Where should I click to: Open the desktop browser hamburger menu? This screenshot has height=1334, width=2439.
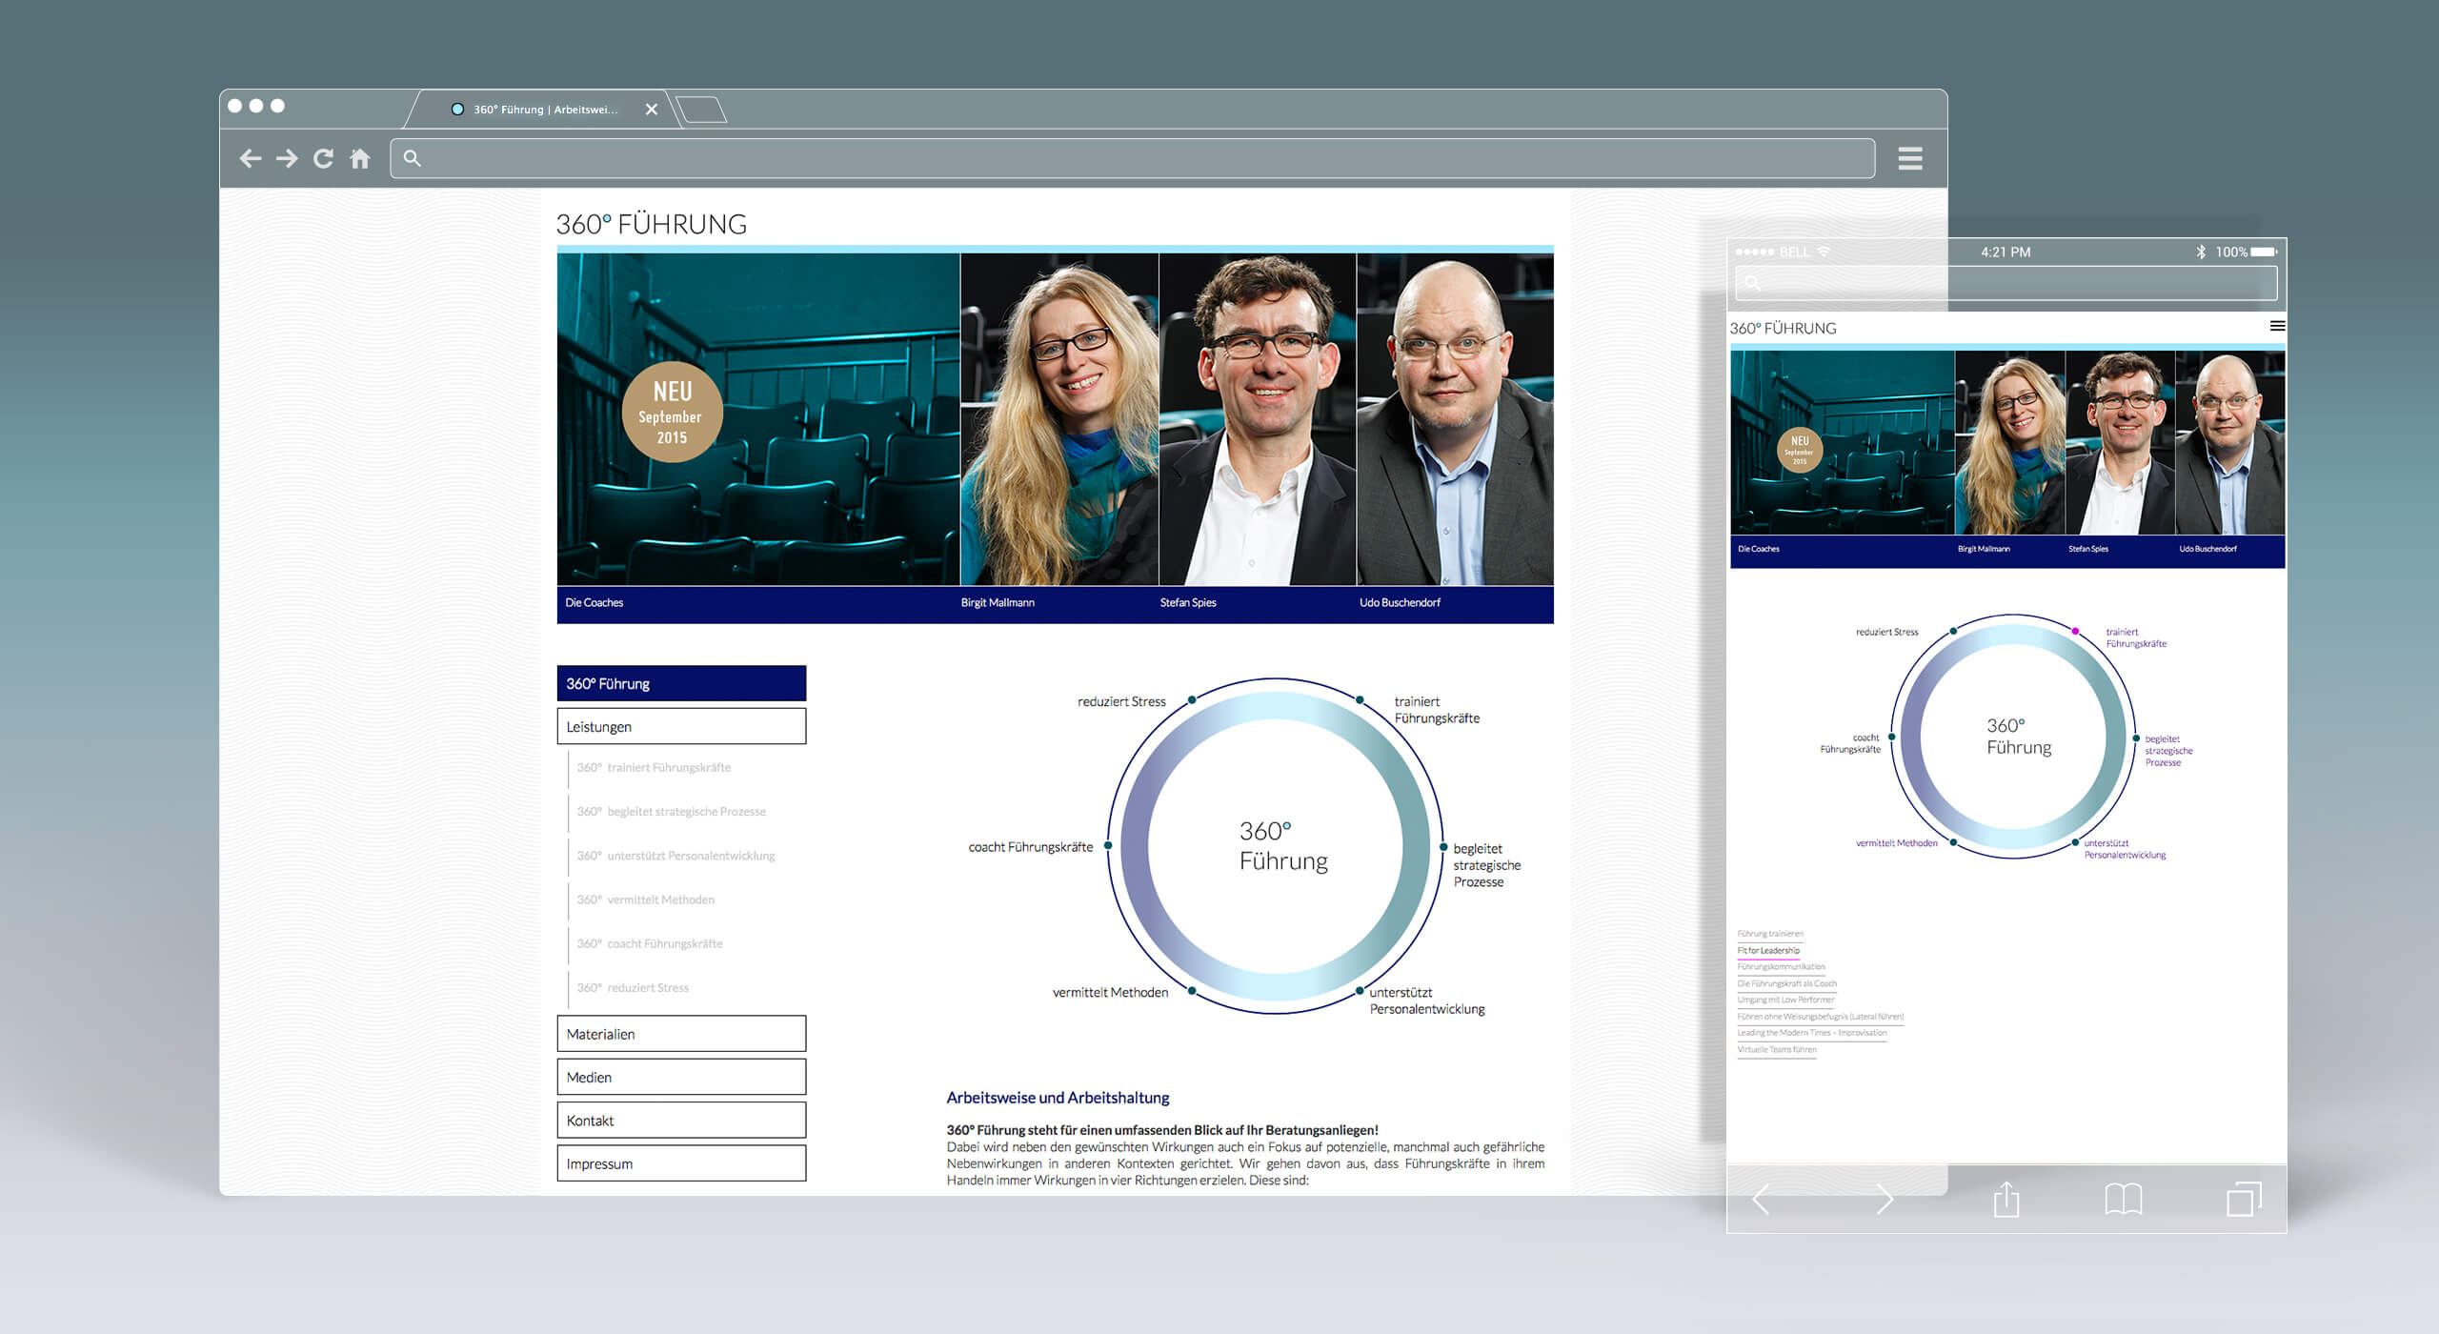[1909, 158]
